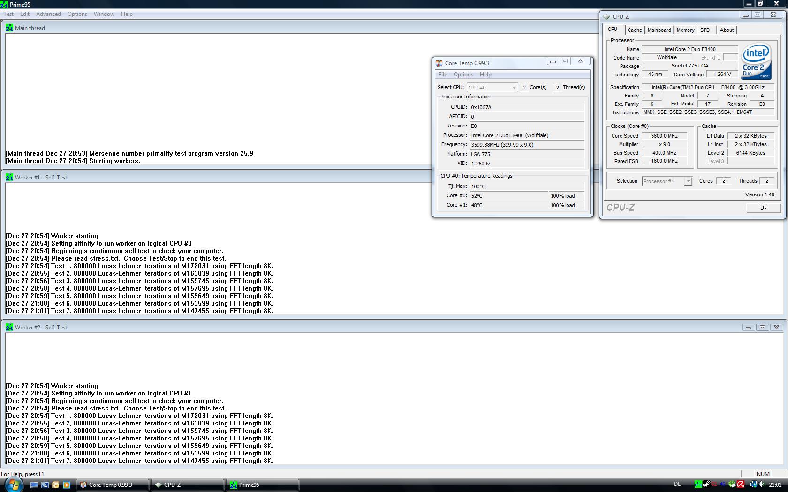The width and height of the screenshot is (788, 492).
Task: Switch to the About tab in CPU-Z
Action: (x=727, y=30)
